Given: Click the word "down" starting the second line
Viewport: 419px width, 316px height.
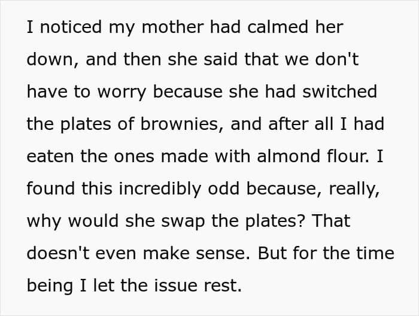Looking at the screenshot, I should [50, 60].
